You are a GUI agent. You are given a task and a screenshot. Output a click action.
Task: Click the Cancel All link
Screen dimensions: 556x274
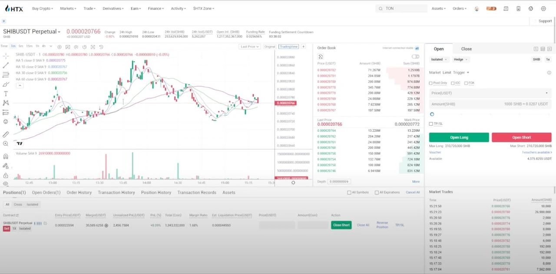413,192
